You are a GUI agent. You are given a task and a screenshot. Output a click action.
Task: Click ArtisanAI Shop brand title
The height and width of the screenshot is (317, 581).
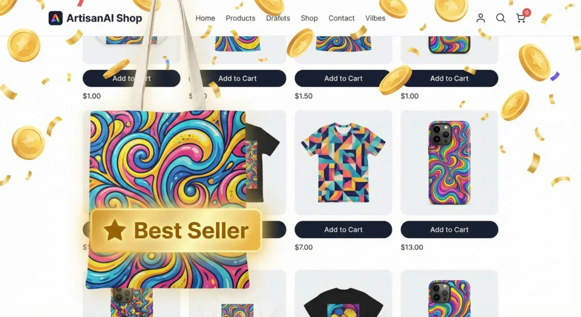(104, 18)
